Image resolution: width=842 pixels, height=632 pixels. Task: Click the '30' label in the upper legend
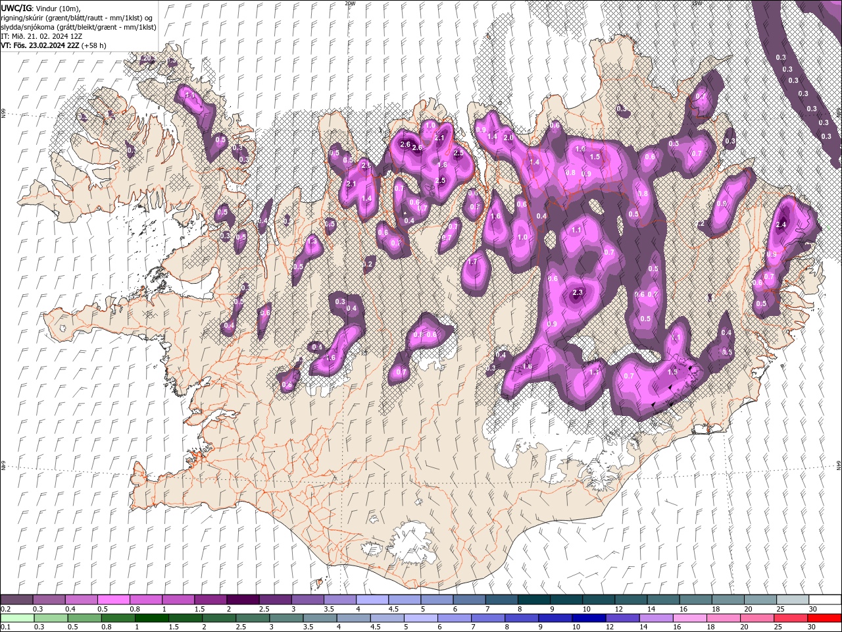click(x=812, y=609)
